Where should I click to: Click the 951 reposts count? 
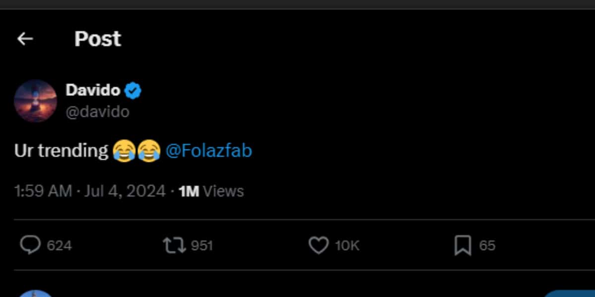tap(202, 246)
